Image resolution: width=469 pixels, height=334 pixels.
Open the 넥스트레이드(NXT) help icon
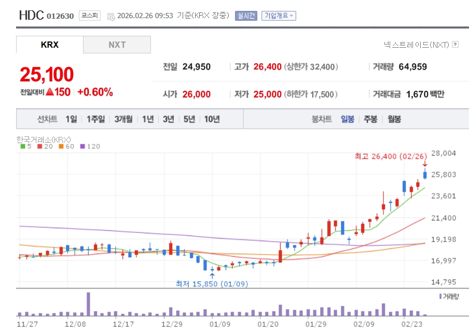tap(455, 44)
